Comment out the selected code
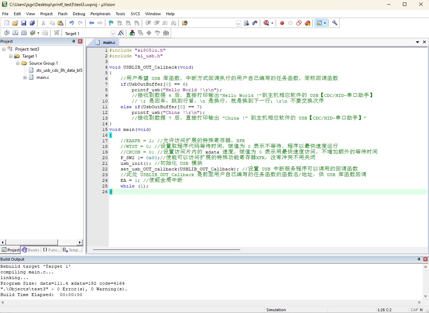 click(165, 23)
